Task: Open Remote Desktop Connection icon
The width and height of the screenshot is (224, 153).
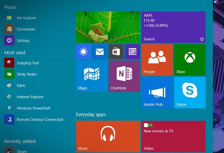Action: pyautogui.click(x=9, y=119)
